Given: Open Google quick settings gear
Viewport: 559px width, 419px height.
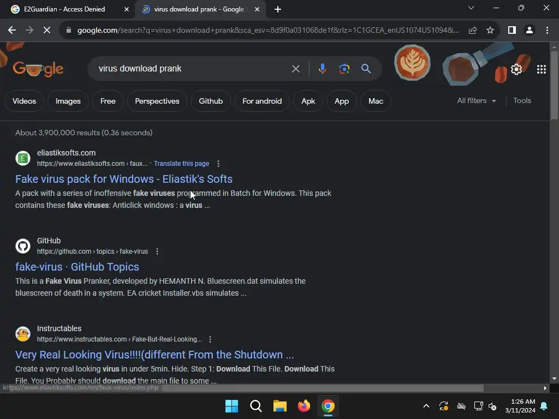Looking at the screenshot, I should (x=516, y=69).
